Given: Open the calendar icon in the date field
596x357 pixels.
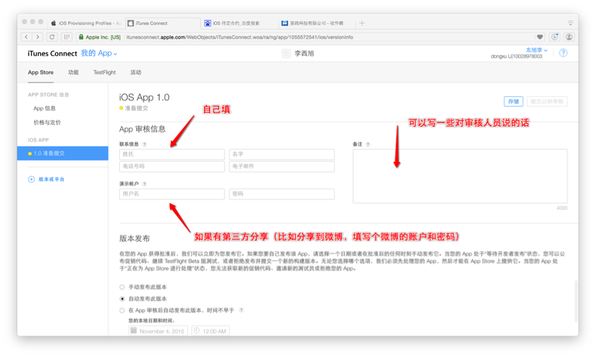Looking at the screenshot, I should click(x=134, y=331).
